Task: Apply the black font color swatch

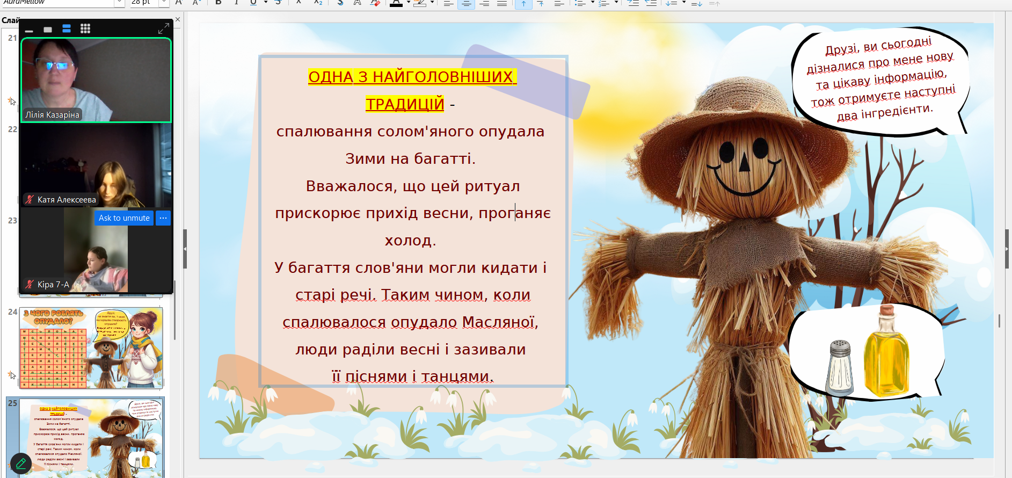Action: 396,3
